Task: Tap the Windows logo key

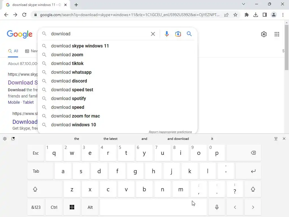Action: tap(72, 207)
